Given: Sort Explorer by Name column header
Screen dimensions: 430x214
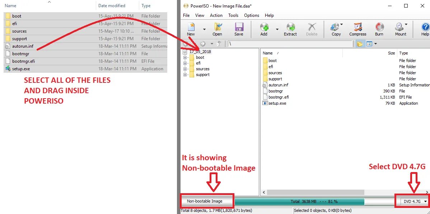Looking at the screenshot, I should pos(10,5).
